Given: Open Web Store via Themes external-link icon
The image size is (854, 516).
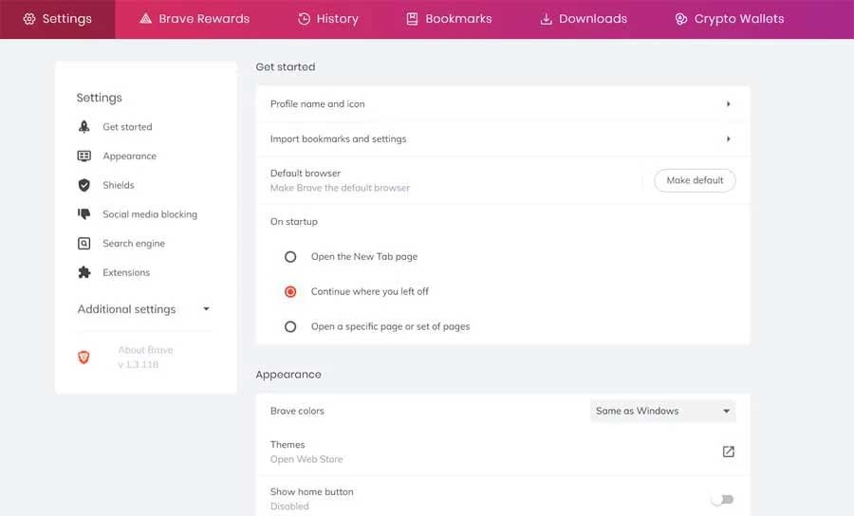Looking at the screenshot, I should 728,451.
